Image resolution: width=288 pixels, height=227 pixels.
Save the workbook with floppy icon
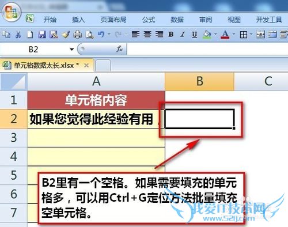pyautogui.click(x=42, y=35)
